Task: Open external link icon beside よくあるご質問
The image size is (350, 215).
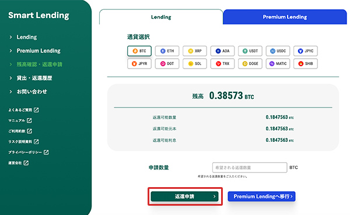Action: point(36,110)
